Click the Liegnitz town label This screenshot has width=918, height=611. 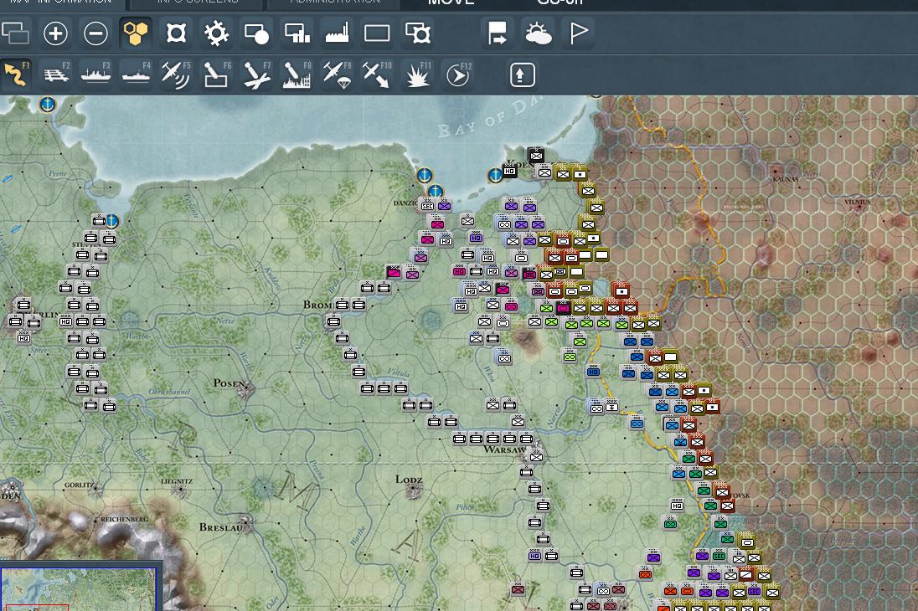(x=176, y=481)
